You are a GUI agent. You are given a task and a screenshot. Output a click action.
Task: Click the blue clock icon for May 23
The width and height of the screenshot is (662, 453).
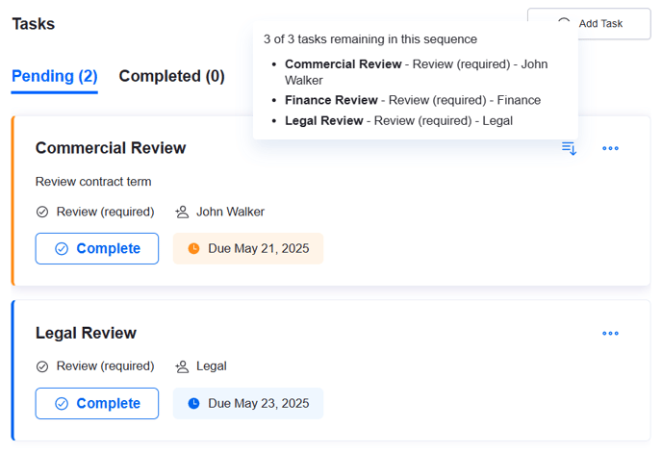point(193,403)
